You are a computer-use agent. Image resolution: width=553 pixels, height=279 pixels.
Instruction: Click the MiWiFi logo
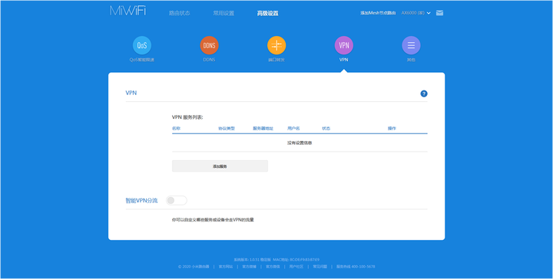[127, 11]
